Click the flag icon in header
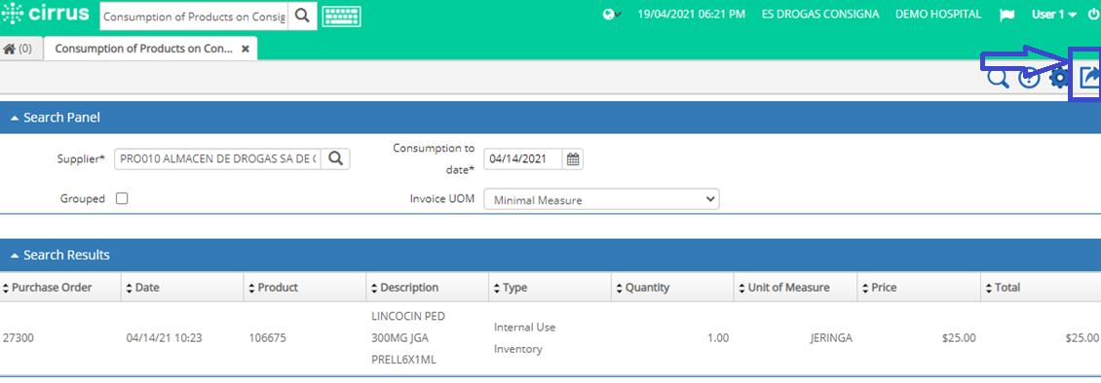Screen dimensions: 1101x383 (x=1006, y=15)
